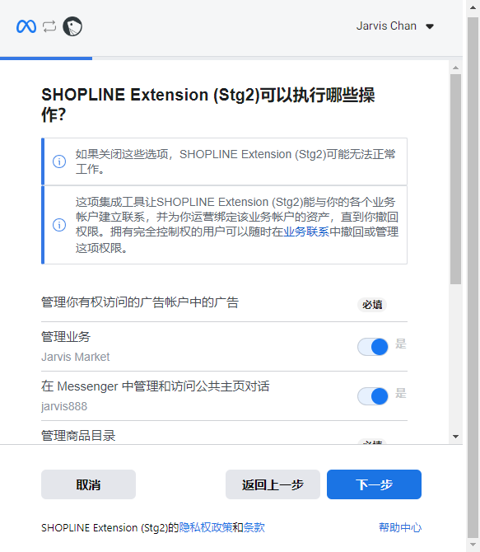Open the 业务联系 link
Screen dimensions: 480x552
pyautogui.click(x=306, y=232)
